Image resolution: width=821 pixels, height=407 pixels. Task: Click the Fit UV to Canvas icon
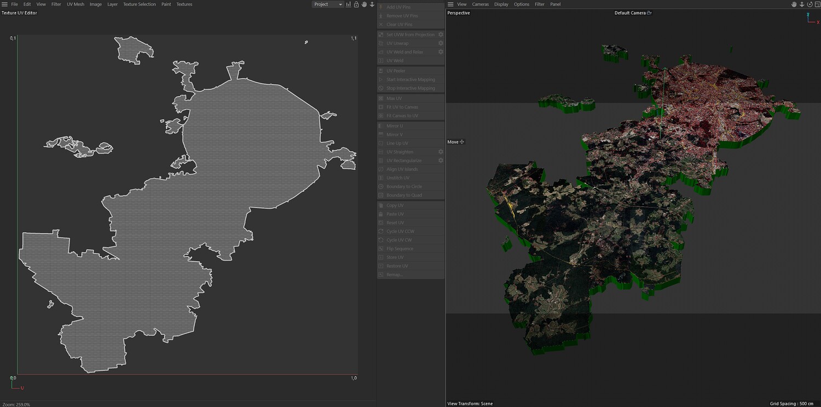click(x=381, y=107)
